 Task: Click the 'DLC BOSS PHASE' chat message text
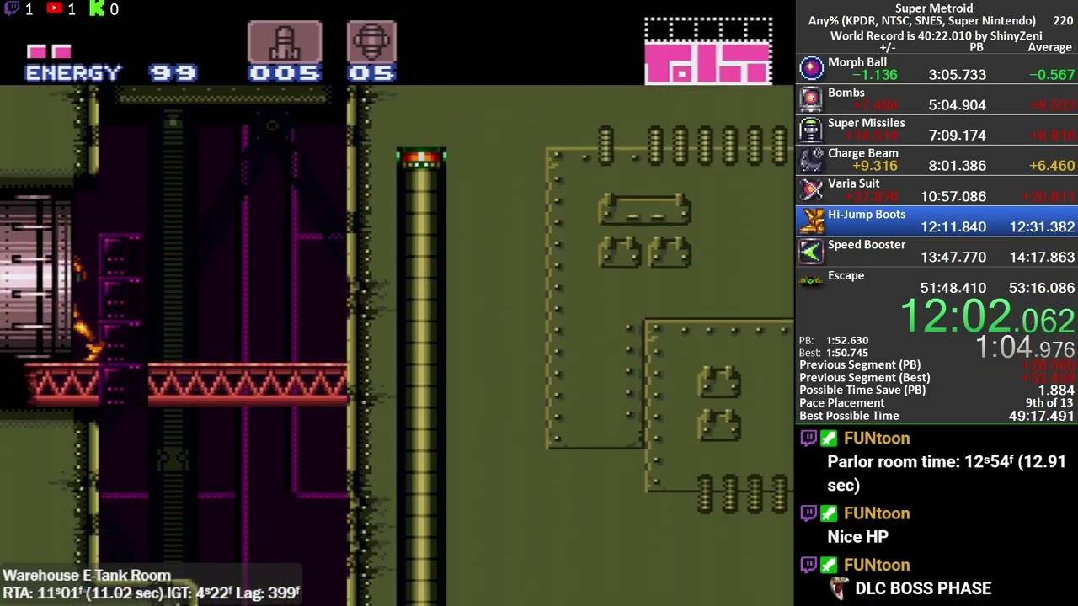click(923, 588)
